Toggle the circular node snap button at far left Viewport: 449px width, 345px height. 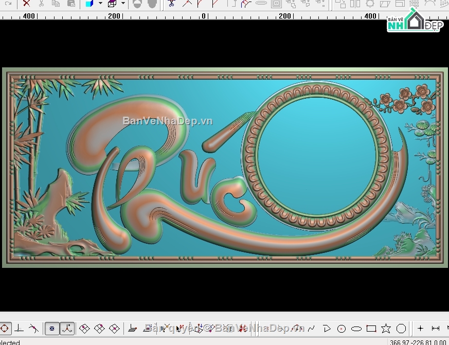point(5,329)
